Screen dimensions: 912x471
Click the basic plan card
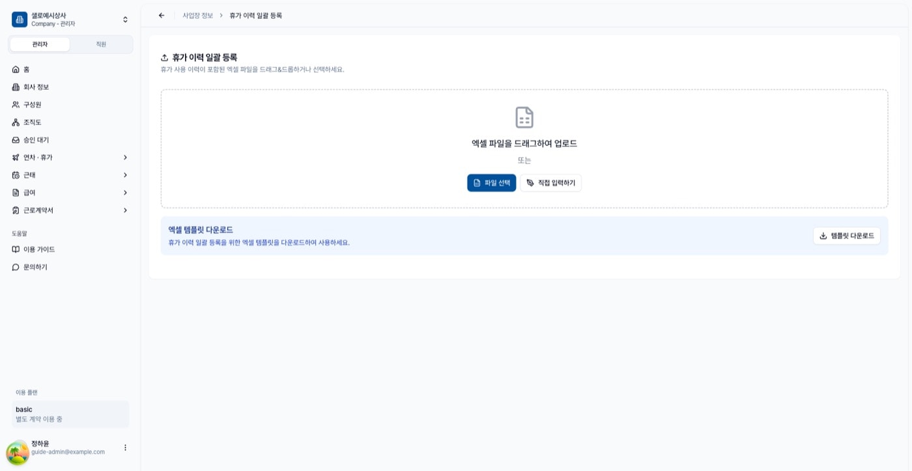pos(70,414)
